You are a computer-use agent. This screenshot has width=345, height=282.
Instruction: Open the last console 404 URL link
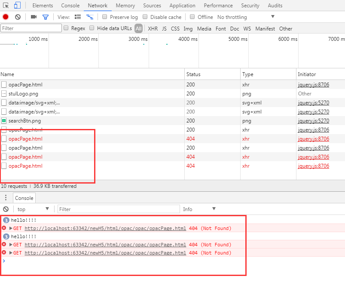click(x=105, y=253)
